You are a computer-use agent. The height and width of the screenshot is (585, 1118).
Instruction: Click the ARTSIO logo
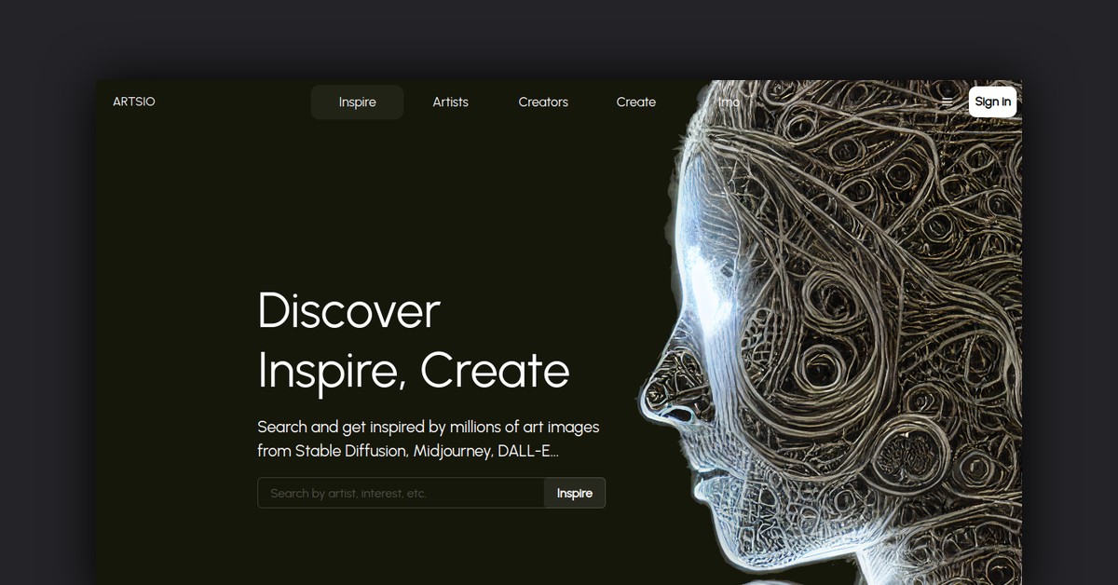click(133, 102)
